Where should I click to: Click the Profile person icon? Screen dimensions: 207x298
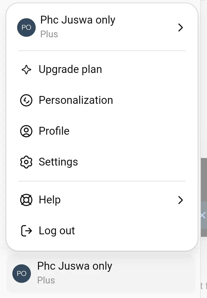(x=26, y=131)
